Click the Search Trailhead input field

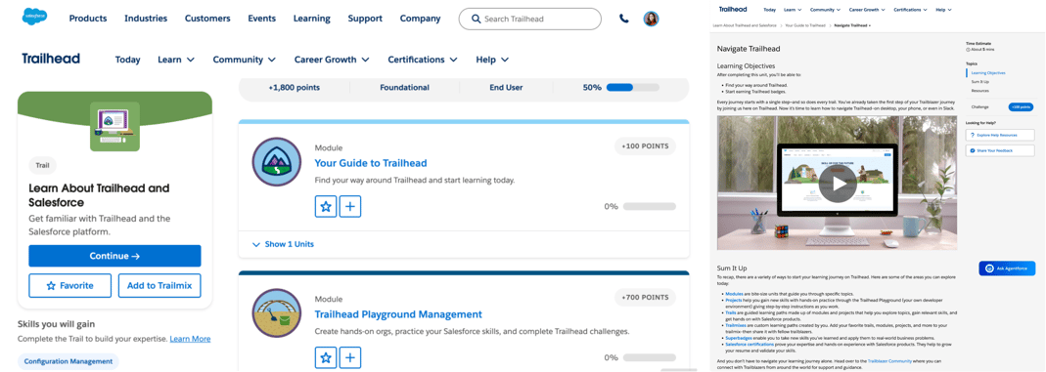pos(529,19)
